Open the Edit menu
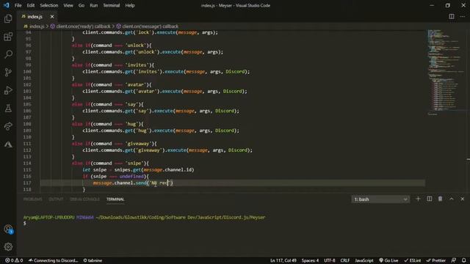470x264 pixels. (31, 5)
